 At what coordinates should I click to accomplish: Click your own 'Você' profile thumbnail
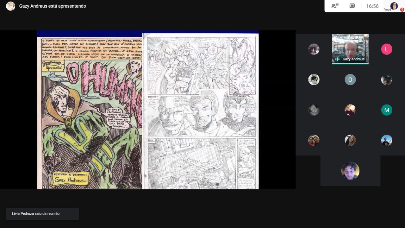pyautogui.click(x=394, y=6)
